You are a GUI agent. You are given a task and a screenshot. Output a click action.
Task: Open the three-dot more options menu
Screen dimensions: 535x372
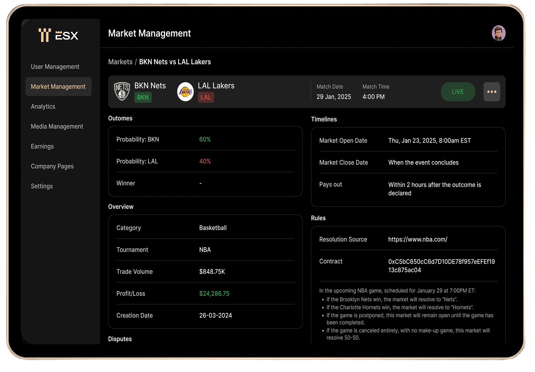tap(492, 92)
